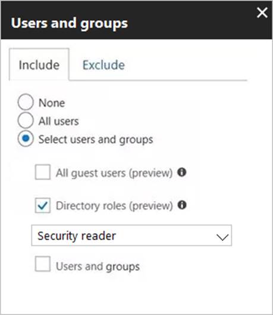
Task: Expand roles list via the chevron arrow
Action: tap(222, 237)
